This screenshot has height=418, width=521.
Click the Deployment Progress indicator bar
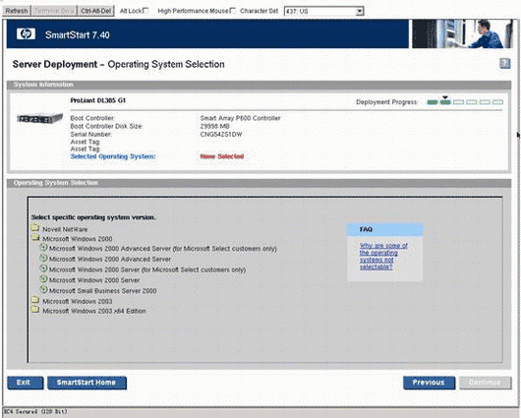[x=465, y=101]
